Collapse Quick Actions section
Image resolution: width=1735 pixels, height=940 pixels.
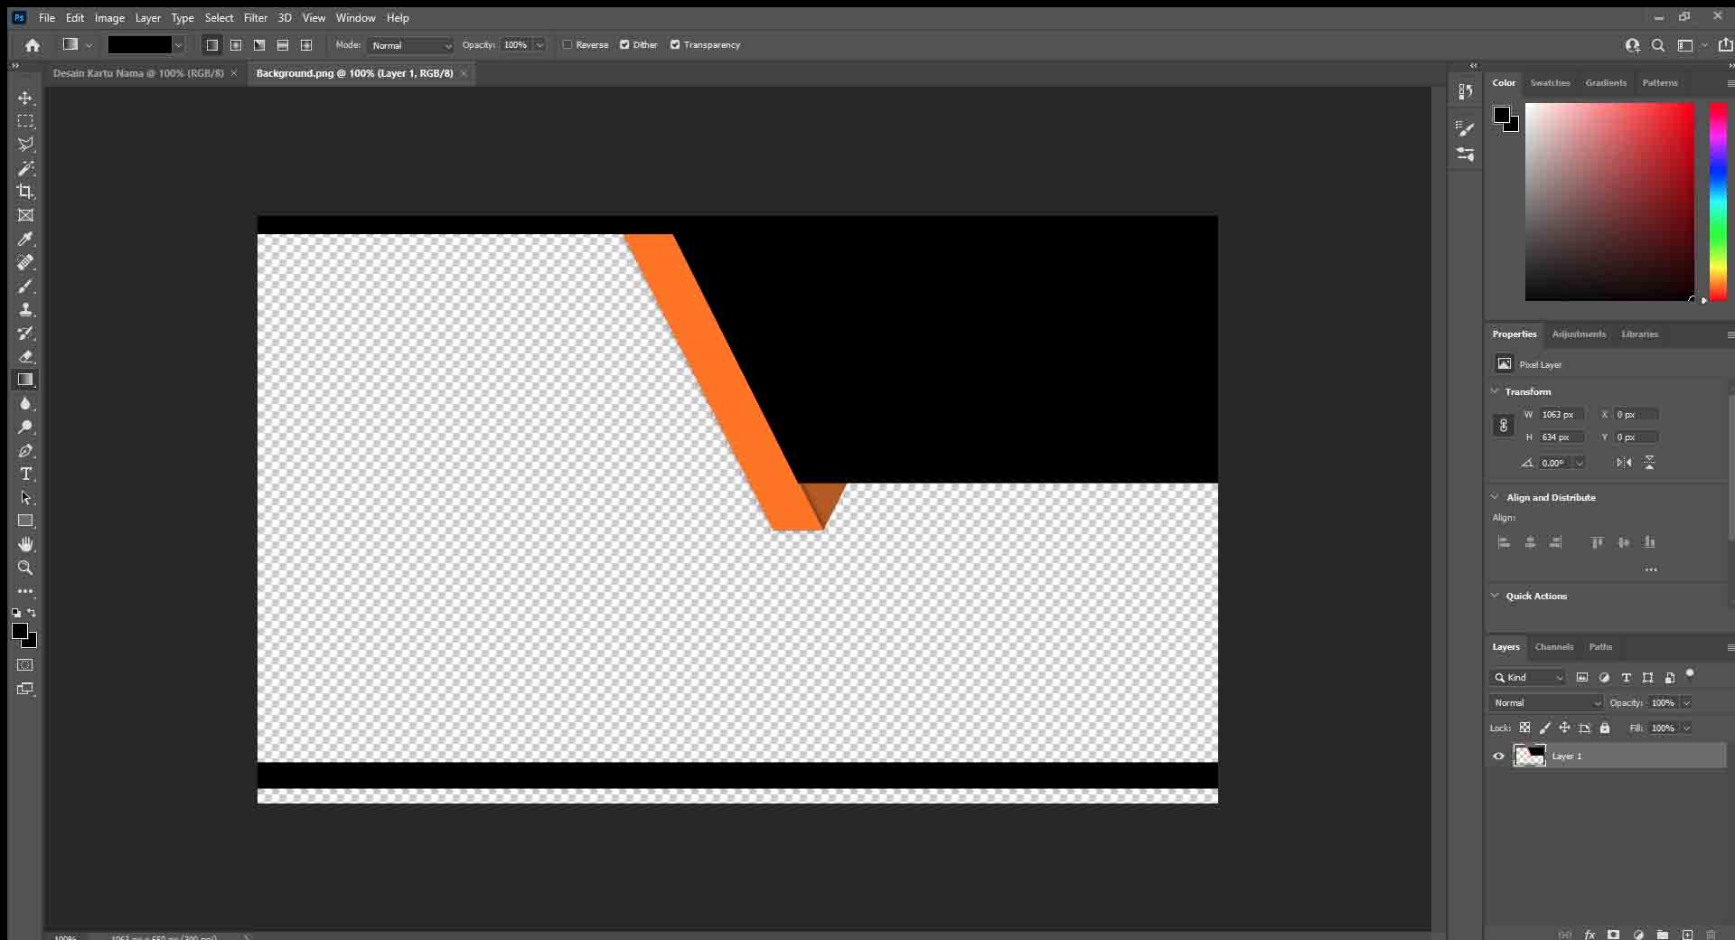click(x=1495, y=596)
